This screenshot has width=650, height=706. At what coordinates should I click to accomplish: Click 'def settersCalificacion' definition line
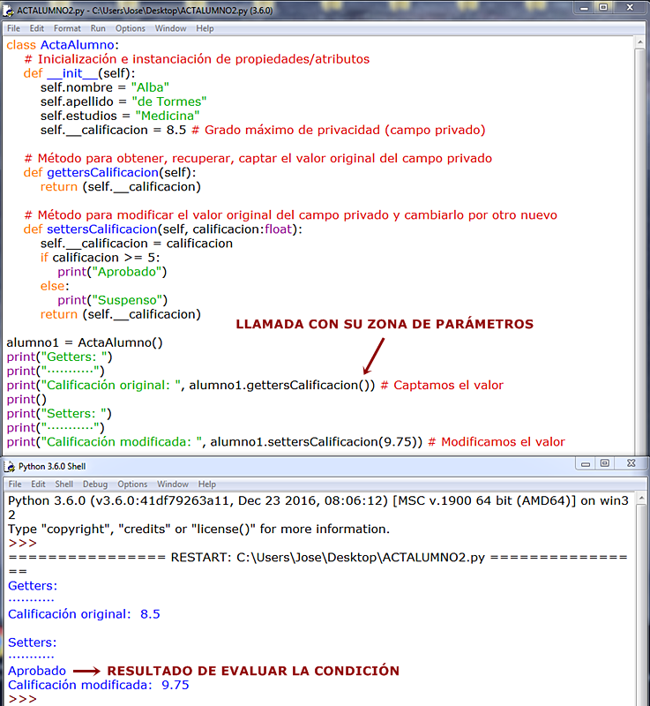pos(163,229)
